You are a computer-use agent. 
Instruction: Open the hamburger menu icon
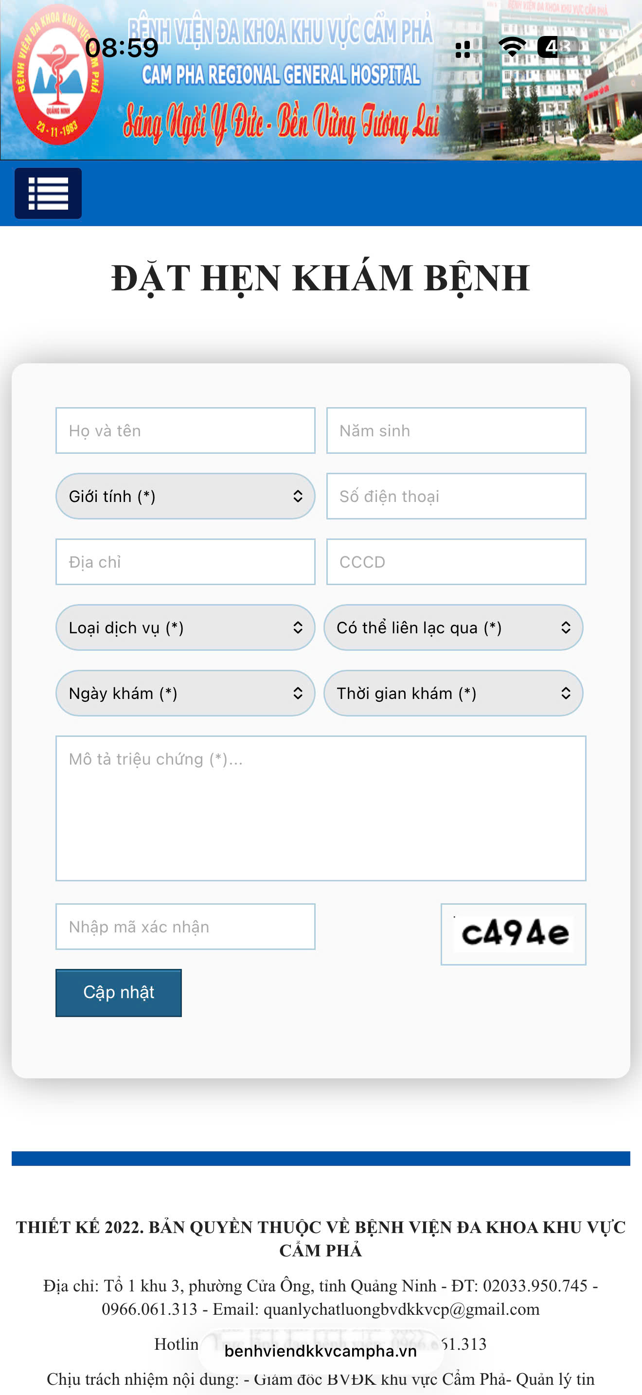coord(48,193)
